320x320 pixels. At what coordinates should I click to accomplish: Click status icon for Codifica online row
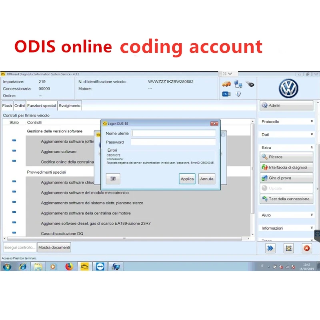[x=14, y=161]
